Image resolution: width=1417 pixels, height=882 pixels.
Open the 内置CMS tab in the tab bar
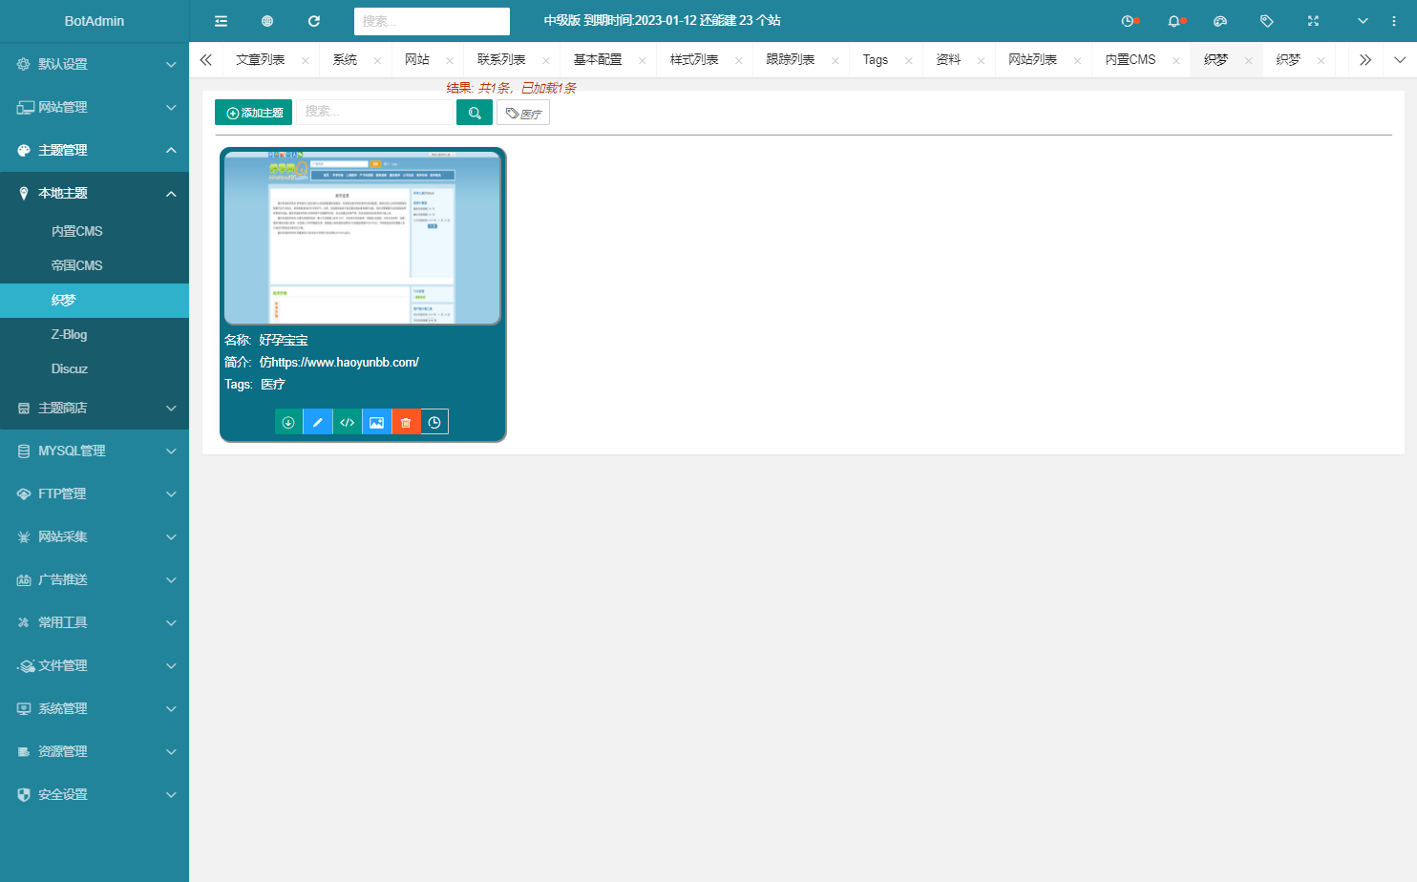pos(1131,60)
